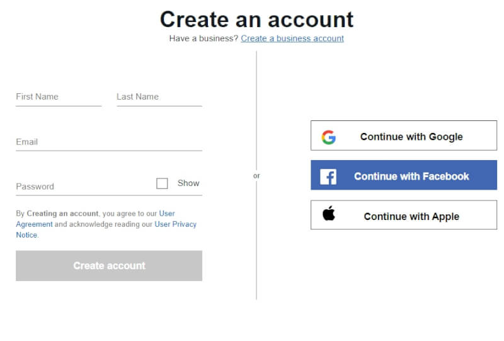This screenshot has width=504, height=341.
Task: Click the 'or' divider text
Action: (256, 176)
